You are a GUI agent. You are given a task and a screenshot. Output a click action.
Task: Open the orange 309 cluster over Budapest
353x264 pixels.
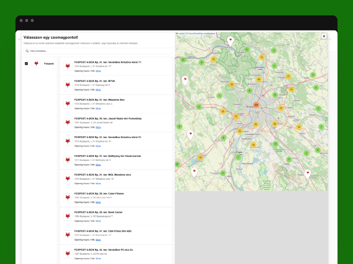click(256, 104)
